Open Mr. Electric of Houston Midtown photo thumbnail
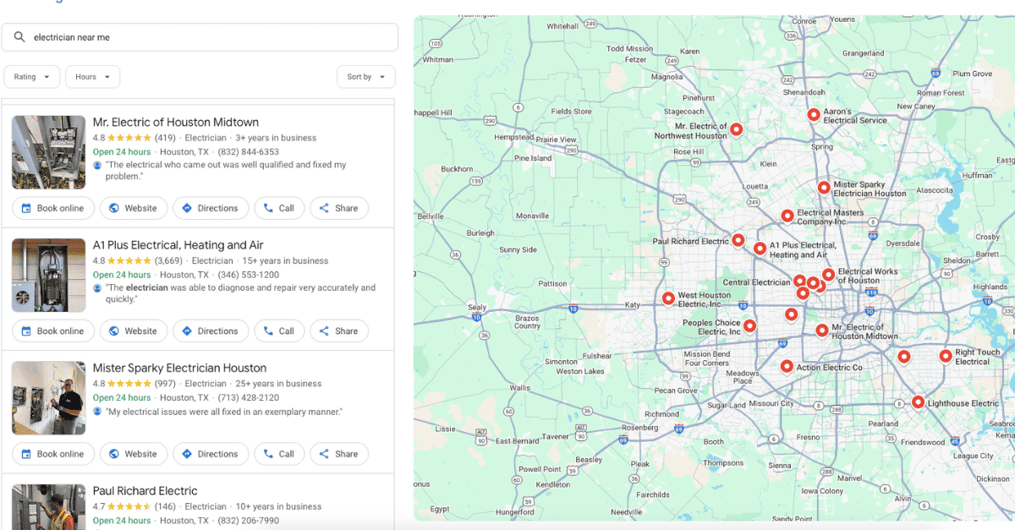The image size is (1015, 530). coord(48,152)
